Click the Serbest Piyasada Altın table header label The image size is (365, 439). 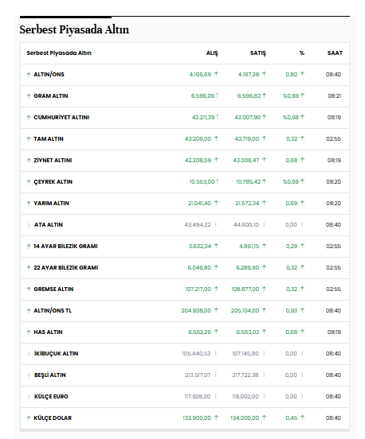pyautogui.click(x=59, y=53)
